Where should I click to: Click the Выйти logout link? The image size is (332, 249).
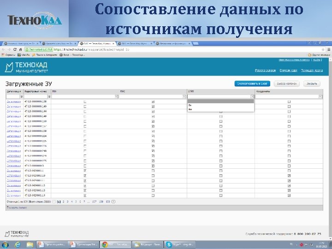317,60
